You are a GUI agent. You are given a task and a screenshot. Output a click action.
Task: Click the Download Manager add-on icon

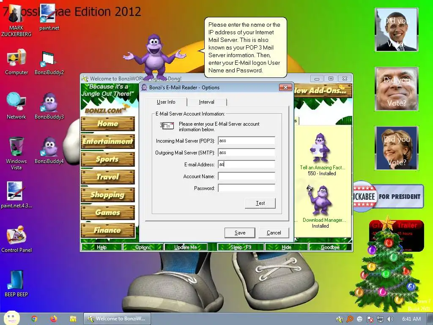[320, 200]
